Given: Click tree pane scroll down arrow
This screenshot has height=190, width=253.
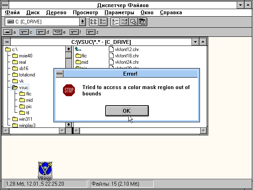Looking at the screenshot, I should [x=68, y=124].
